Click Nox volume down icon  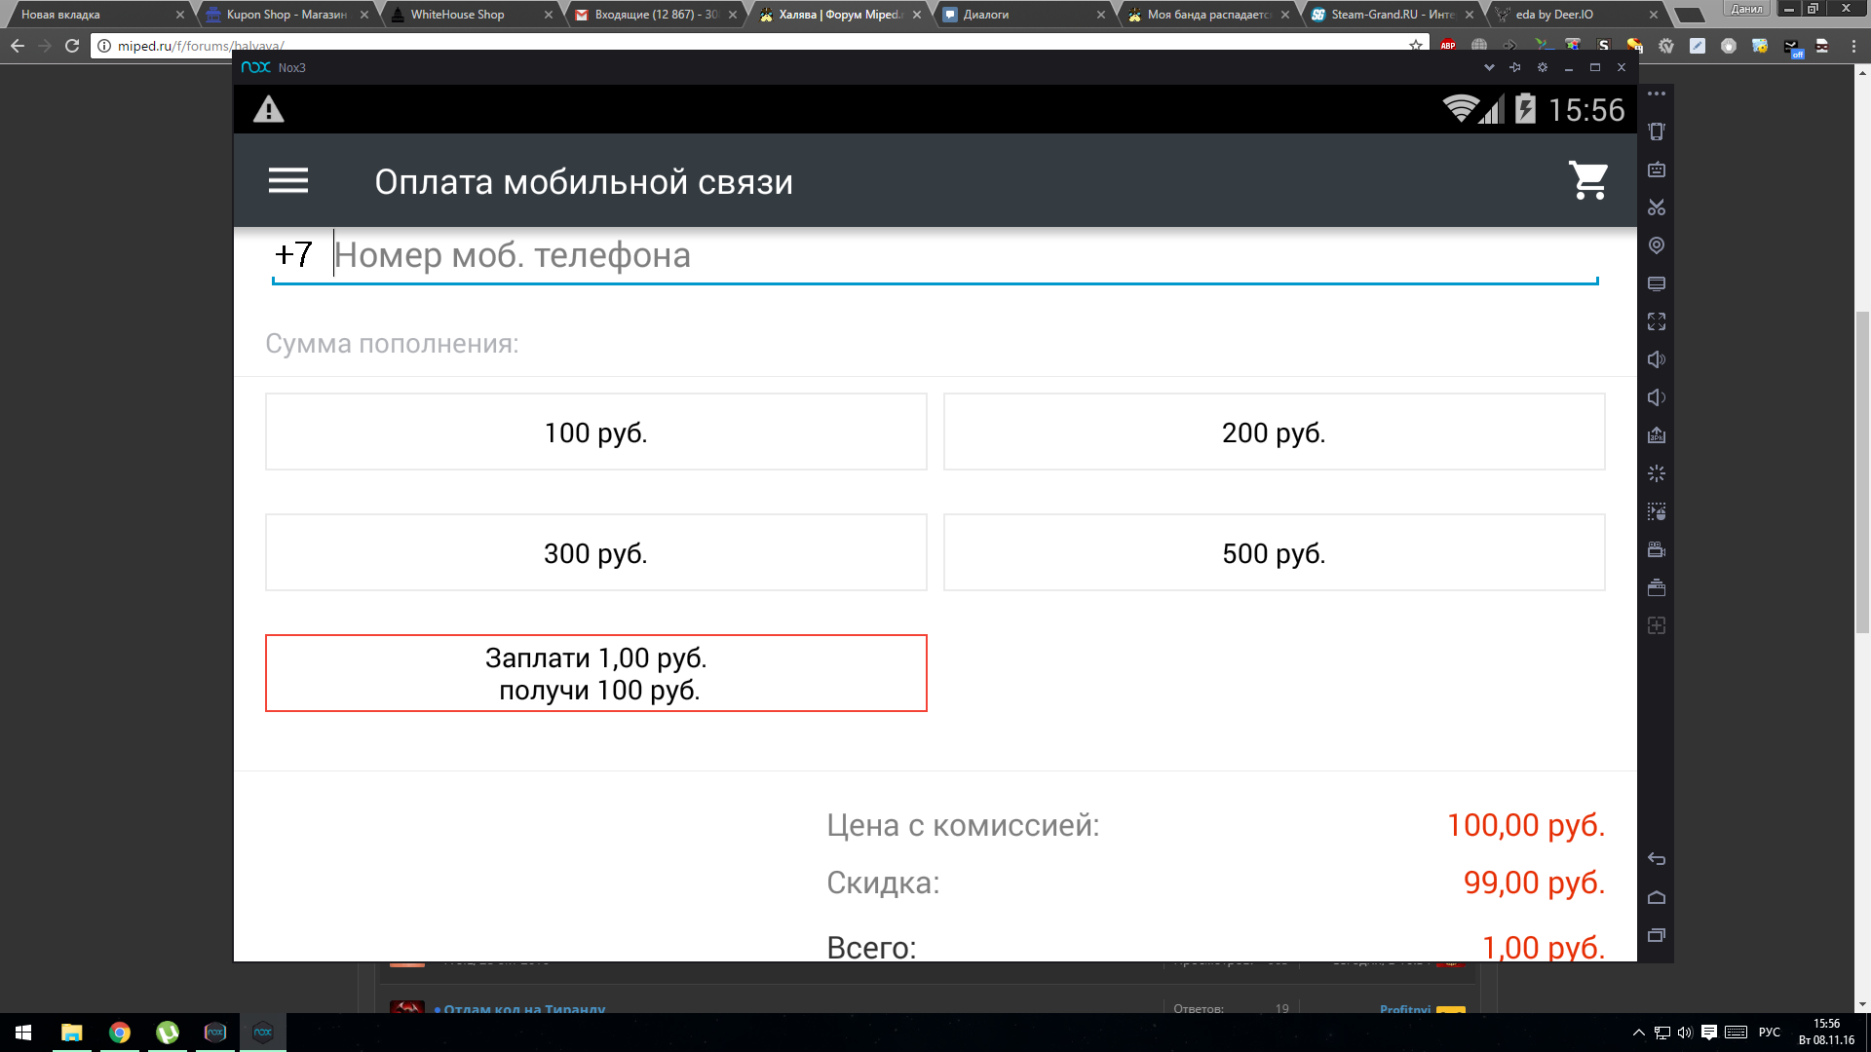pyautogui.click(x=1657, y=397)
